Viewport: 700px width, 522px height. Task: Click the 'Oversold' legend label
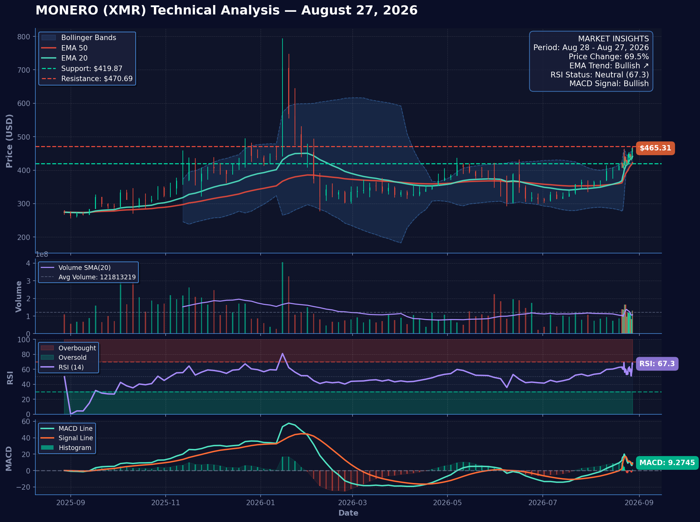pos(72,357)
